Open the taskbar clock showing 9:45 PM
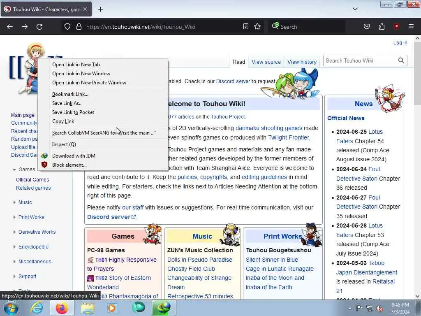 pyautogui.click(x=400, y=308)
